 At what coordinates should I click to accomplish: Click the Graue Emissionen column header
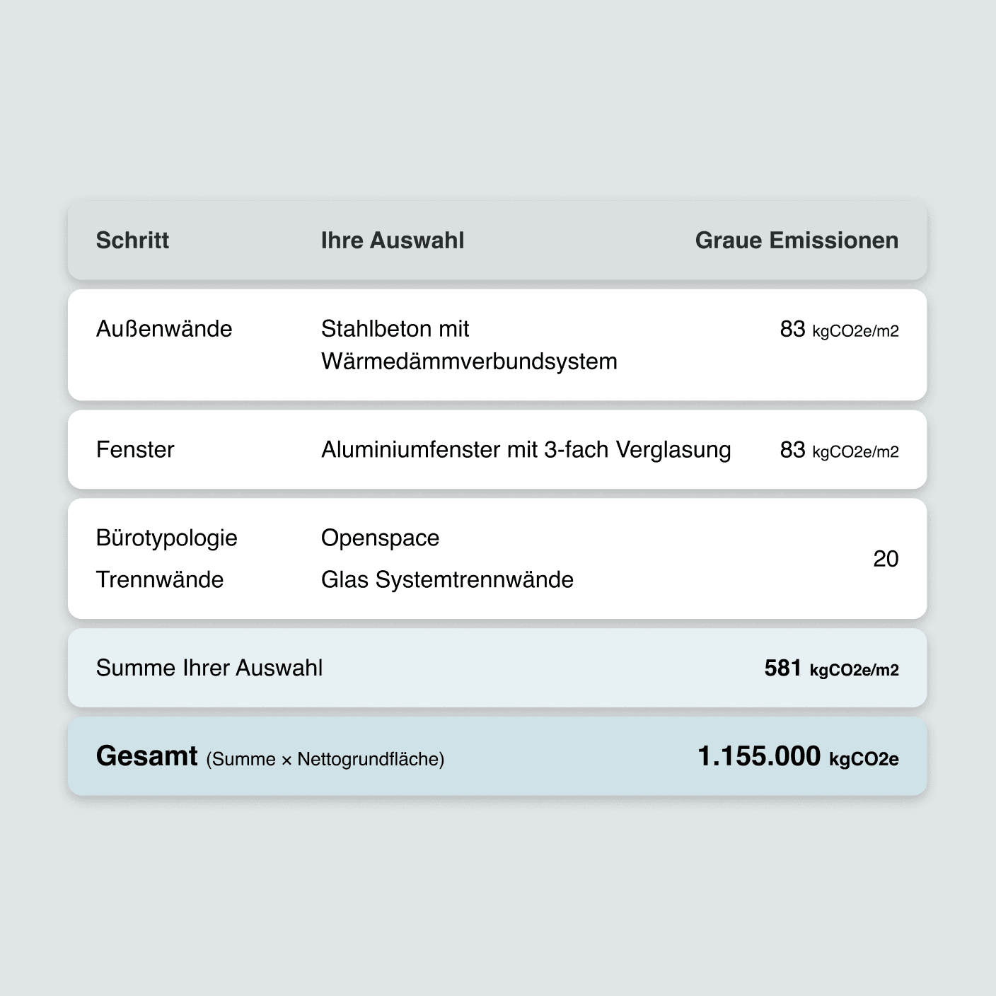point(797,241)
